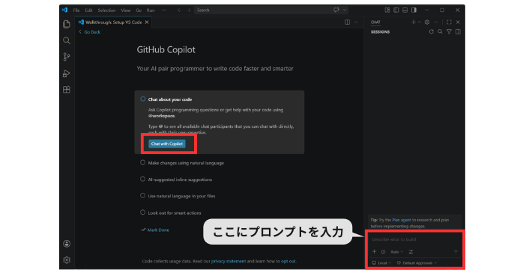The image size is (523, 273).
Task: Open the Source Control view
Action: pyautogui.click(x=67, y=57)
